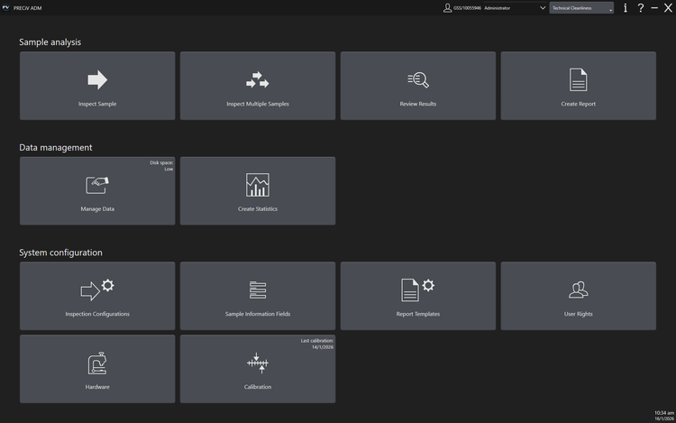
Task: Open User Rights tile
Action: pyautogui.click(x=578, y=296)
